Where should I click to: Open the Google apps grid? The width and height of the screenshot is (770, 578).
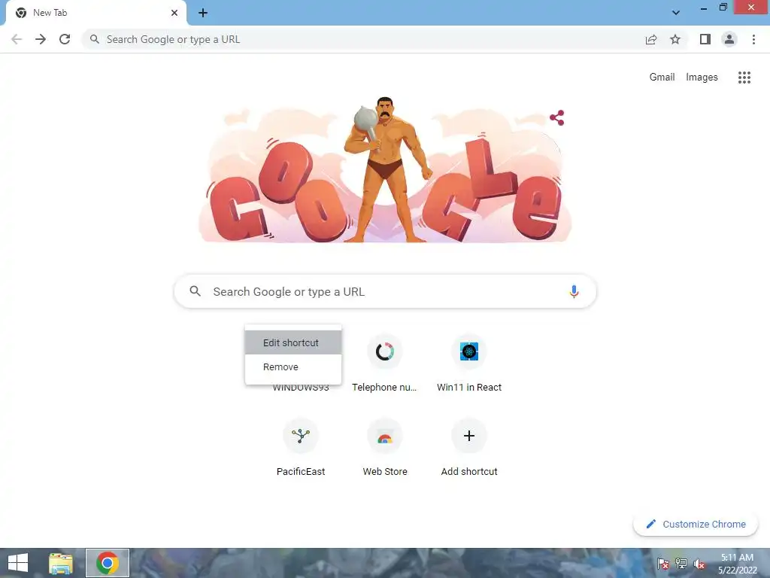(744, 78)
